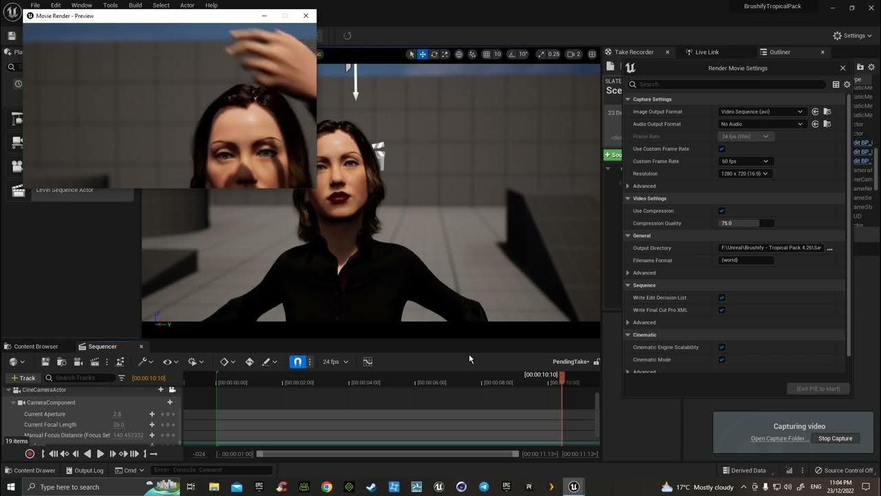This screenshot has height=496, width=881.
Task: Click the Current Focal Length value 35.0
Action: pos(119,424)
